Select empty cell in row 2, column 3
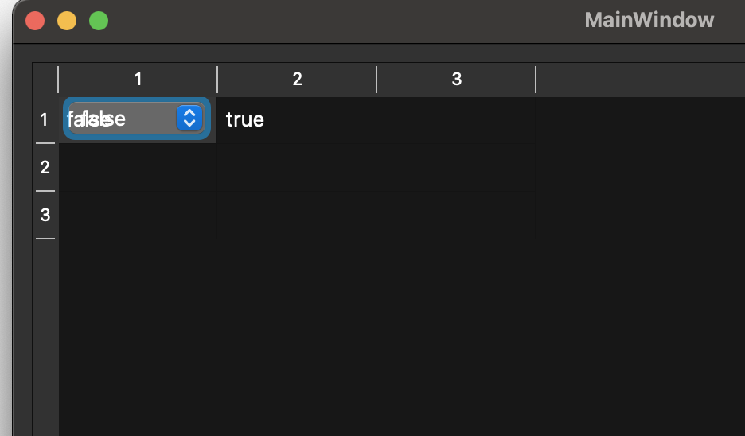The width and height of the screenshot is (745, 436). point(455,167)
